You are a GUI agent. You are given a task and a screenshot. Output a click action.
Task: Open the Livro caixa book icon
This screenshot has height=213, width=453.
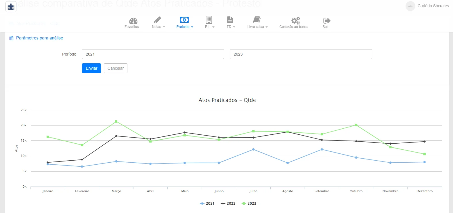tap(257, 20)
